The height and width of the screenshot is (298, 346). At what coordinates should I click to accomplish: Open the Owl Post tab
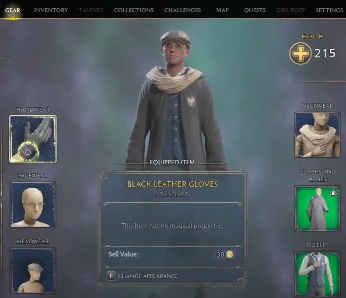pos(290,10)
